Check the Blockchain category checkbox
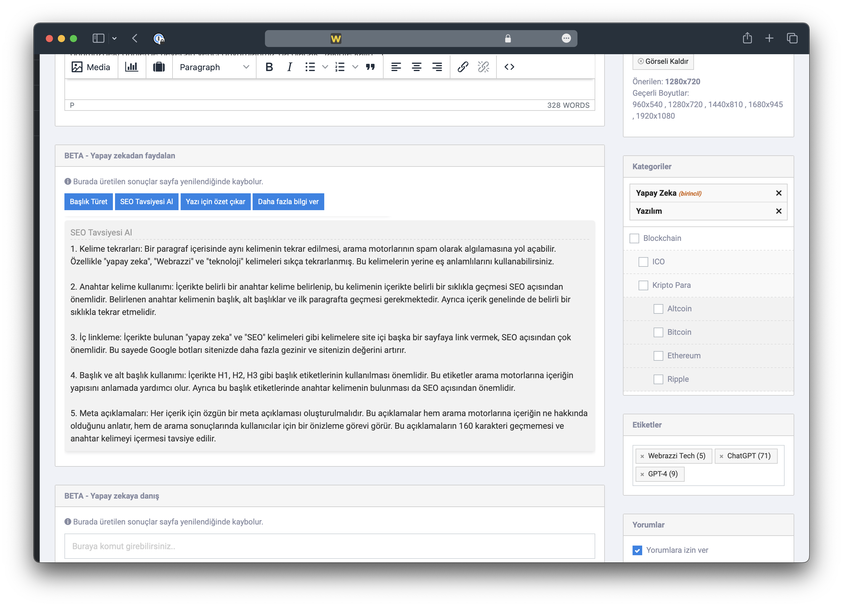The image size is (843, 607). pos(634,238)
